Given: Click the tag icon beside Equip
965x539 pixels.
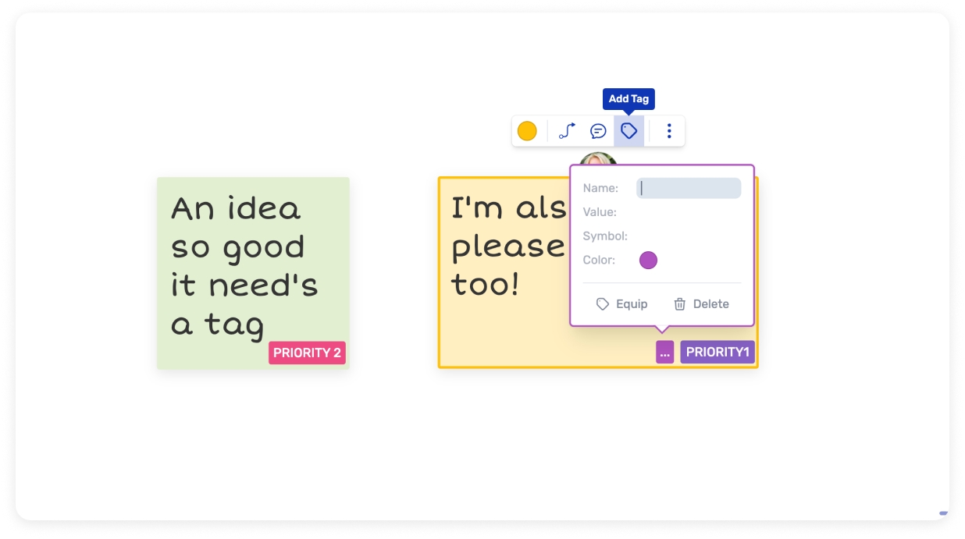Looking at the screenshot, I should click(x=603, y=304).
